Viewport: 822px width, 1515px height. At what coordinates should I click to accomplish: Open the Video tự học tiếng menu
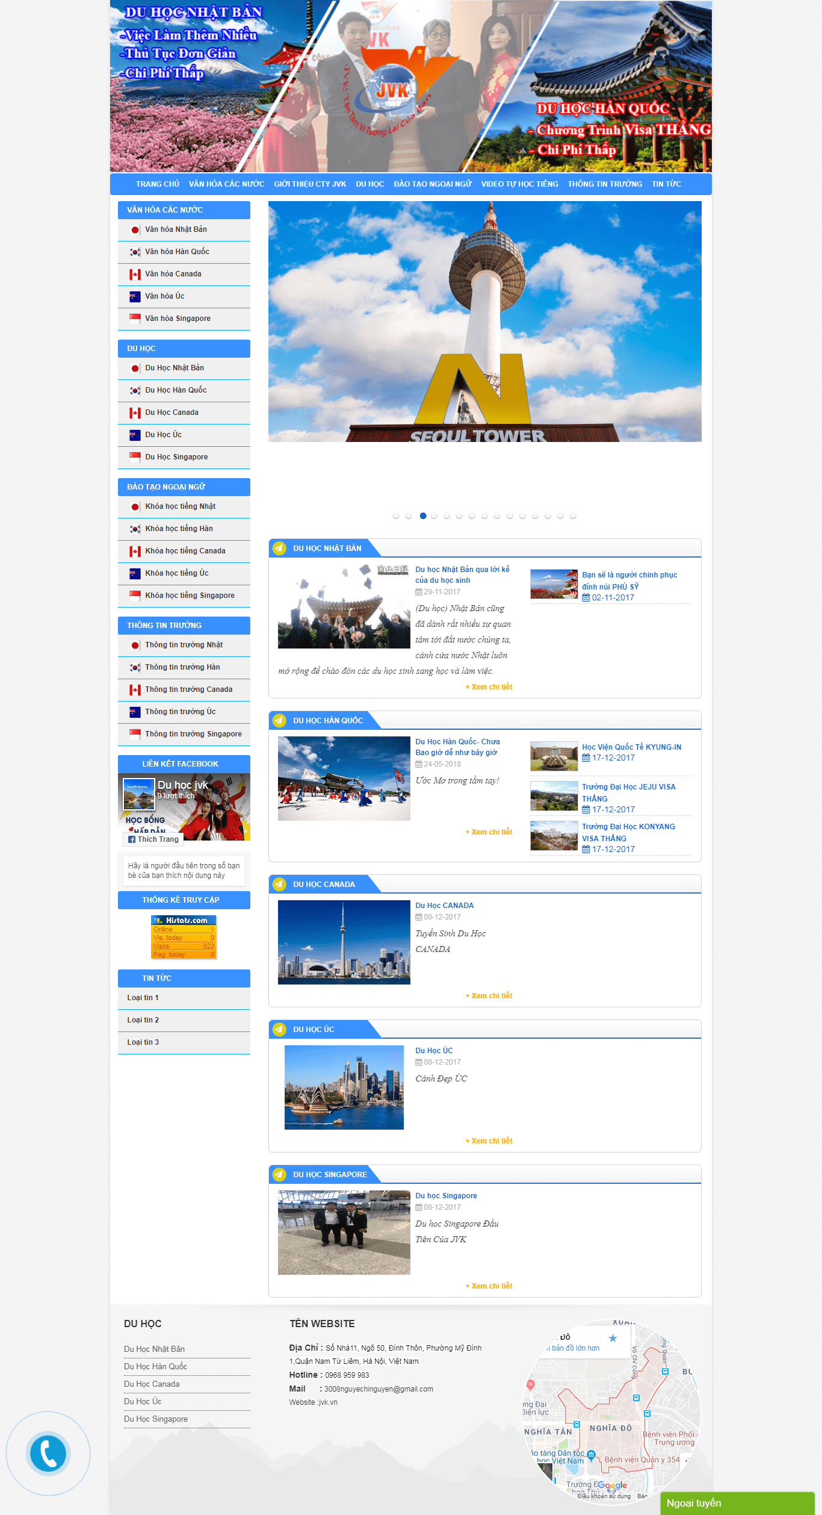pos(519,184)
